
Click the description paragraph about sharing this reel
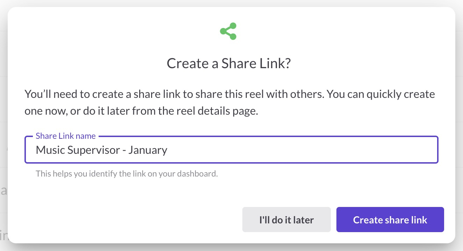coord(229,103)
